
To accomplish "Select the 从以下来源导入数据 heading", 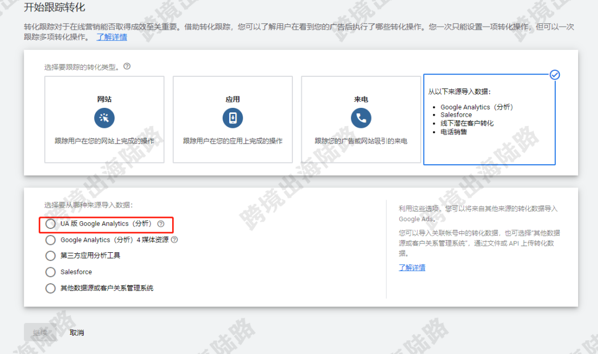I will pyautogui.click(x=459, y=91).
